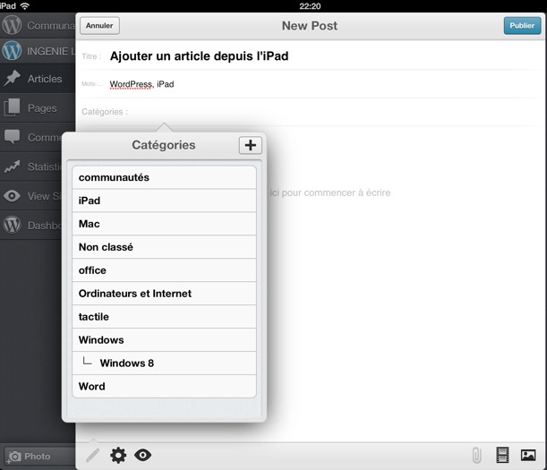Viewport: 547px width, 470px height.
Task: Click the 22:20 clock in status bar
Action: (x=310, y=6)
